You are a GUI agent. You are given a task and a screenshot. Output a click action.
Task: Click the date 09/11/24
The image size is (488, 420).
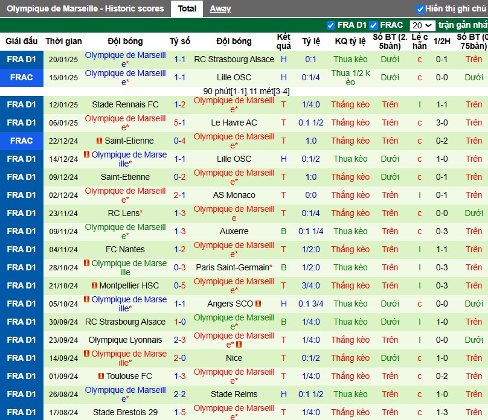[63, 231]
